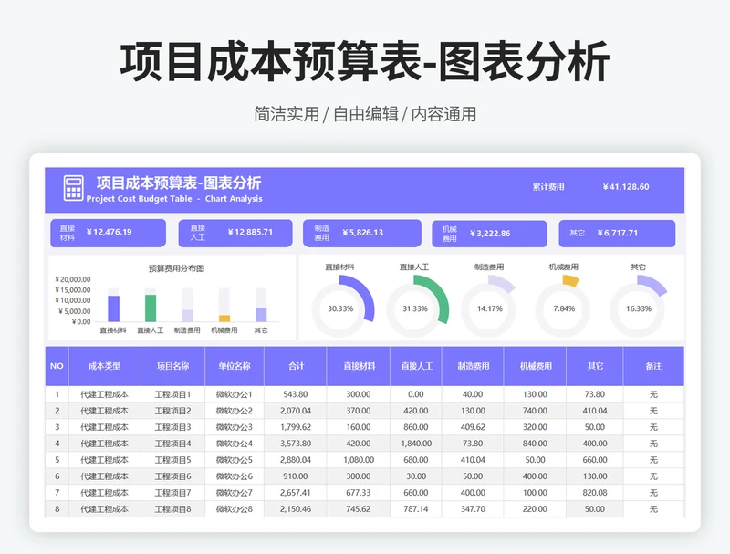Image resolution: width=730 pixels, height=554 pixels.
Task: Select cell 1,840.00 in 工程项目4 row
Action: 416,444
